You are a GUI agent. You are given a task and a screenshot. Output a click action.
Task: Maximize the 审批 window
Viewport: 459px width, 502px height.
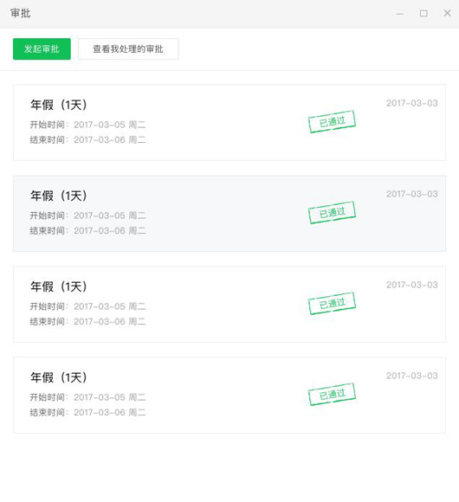click(x=423, y=14)
